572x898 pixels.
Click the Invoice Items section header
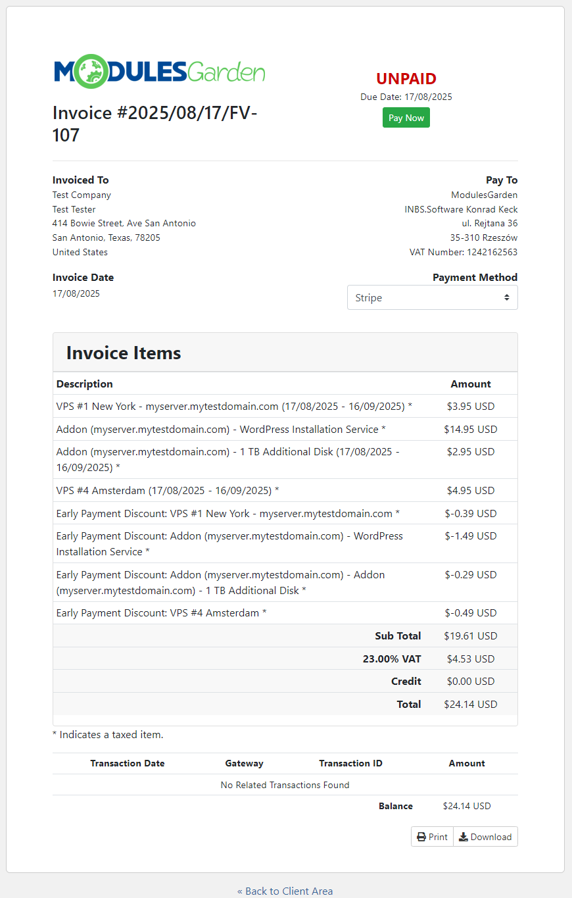point(123,353)
